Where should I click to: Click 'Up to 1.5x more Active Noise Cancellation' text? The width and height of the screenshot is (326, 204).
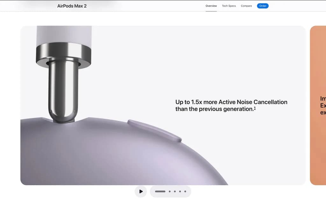[231, 102]
